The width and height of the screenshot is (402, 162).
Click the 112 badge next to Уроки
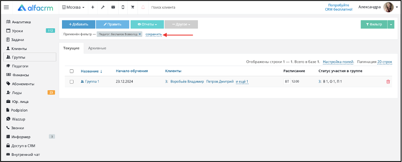coord(51,31)
